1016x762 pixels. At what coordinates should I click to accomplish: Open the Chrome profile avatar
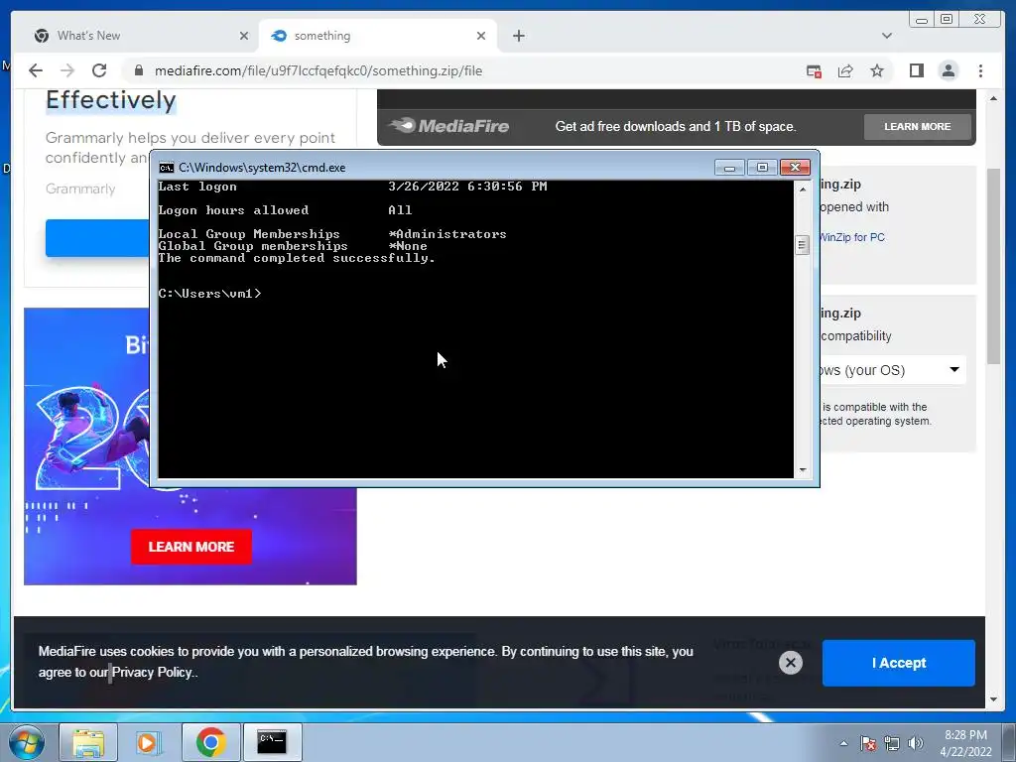coord(949,70)
